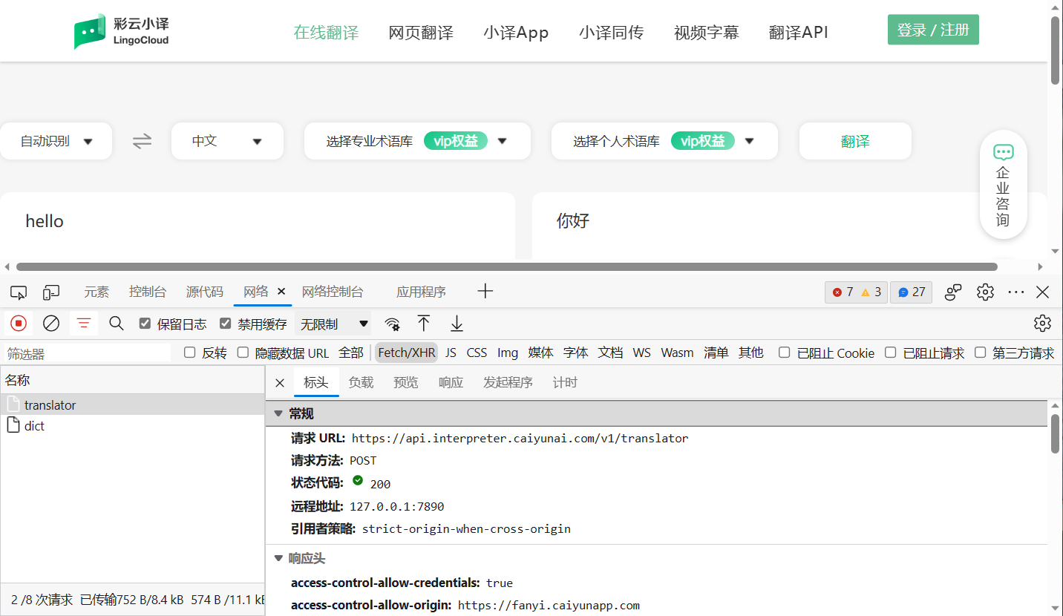Click the warning count indicator showing 3
The height and width of the screenshot is (616, 1063).
(871, 292)
